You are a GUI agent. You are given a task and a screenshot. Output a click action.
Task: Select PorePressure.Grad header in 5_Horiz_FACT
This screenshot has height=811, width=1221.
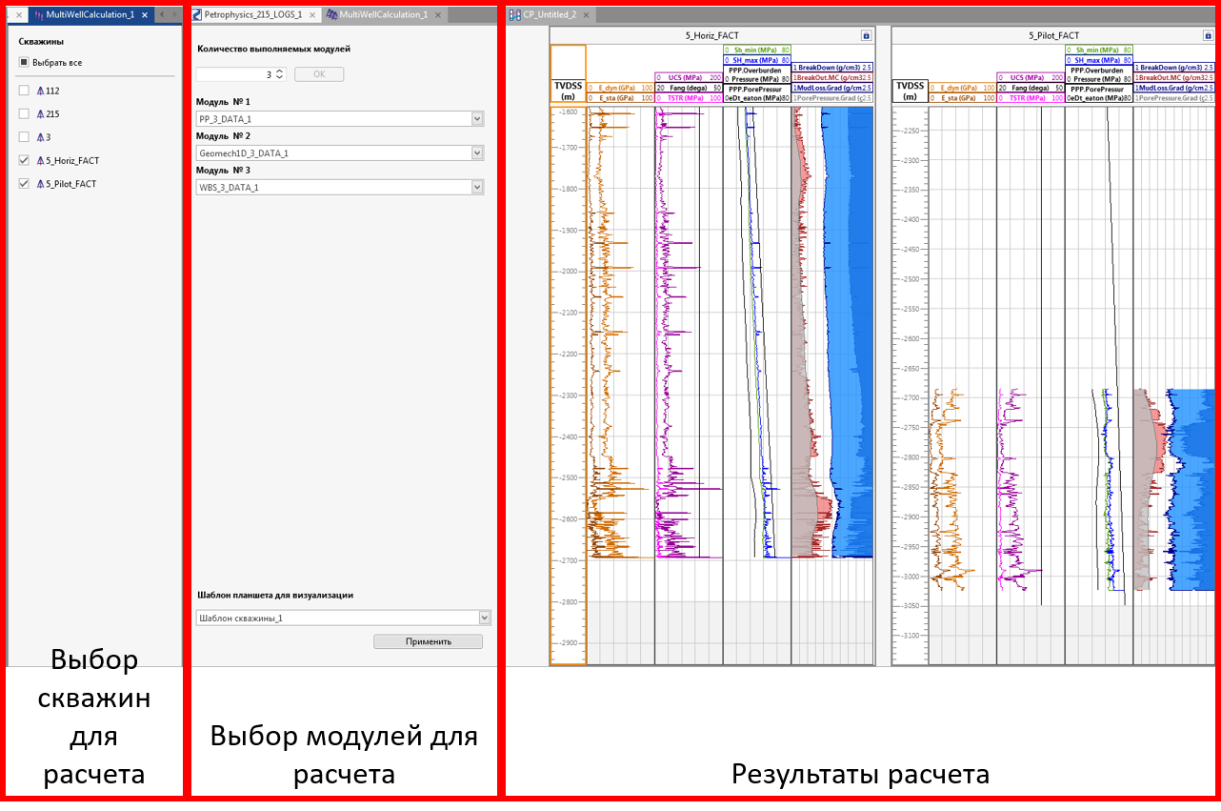832,98
